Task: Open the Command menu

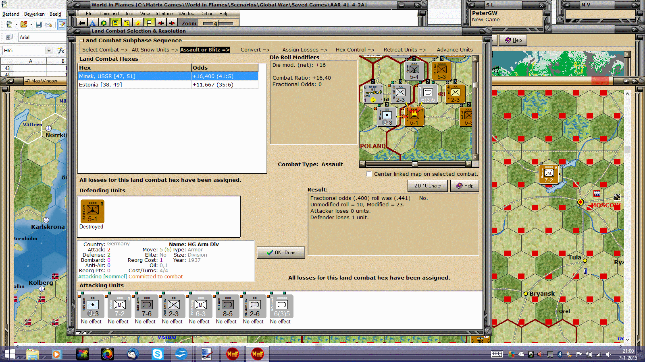Action: pyautogui.click(x=109, y=14)
